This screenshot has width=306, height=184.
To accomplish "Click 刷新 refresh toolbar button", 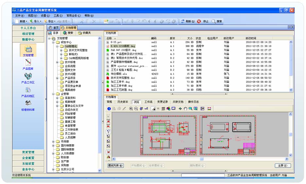I will coord(186,21).
